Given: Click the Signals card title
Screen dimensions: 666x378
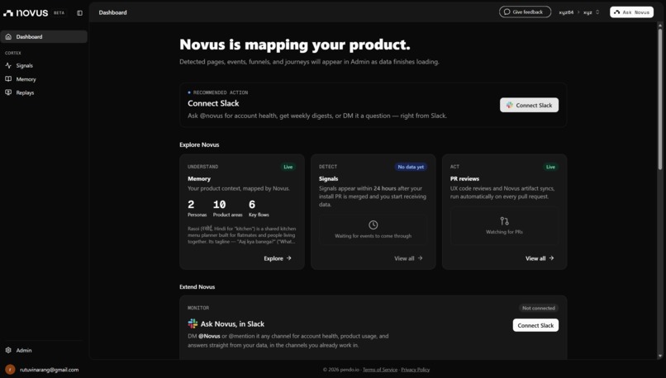Looking at the screenshot, I should point(328,178).
